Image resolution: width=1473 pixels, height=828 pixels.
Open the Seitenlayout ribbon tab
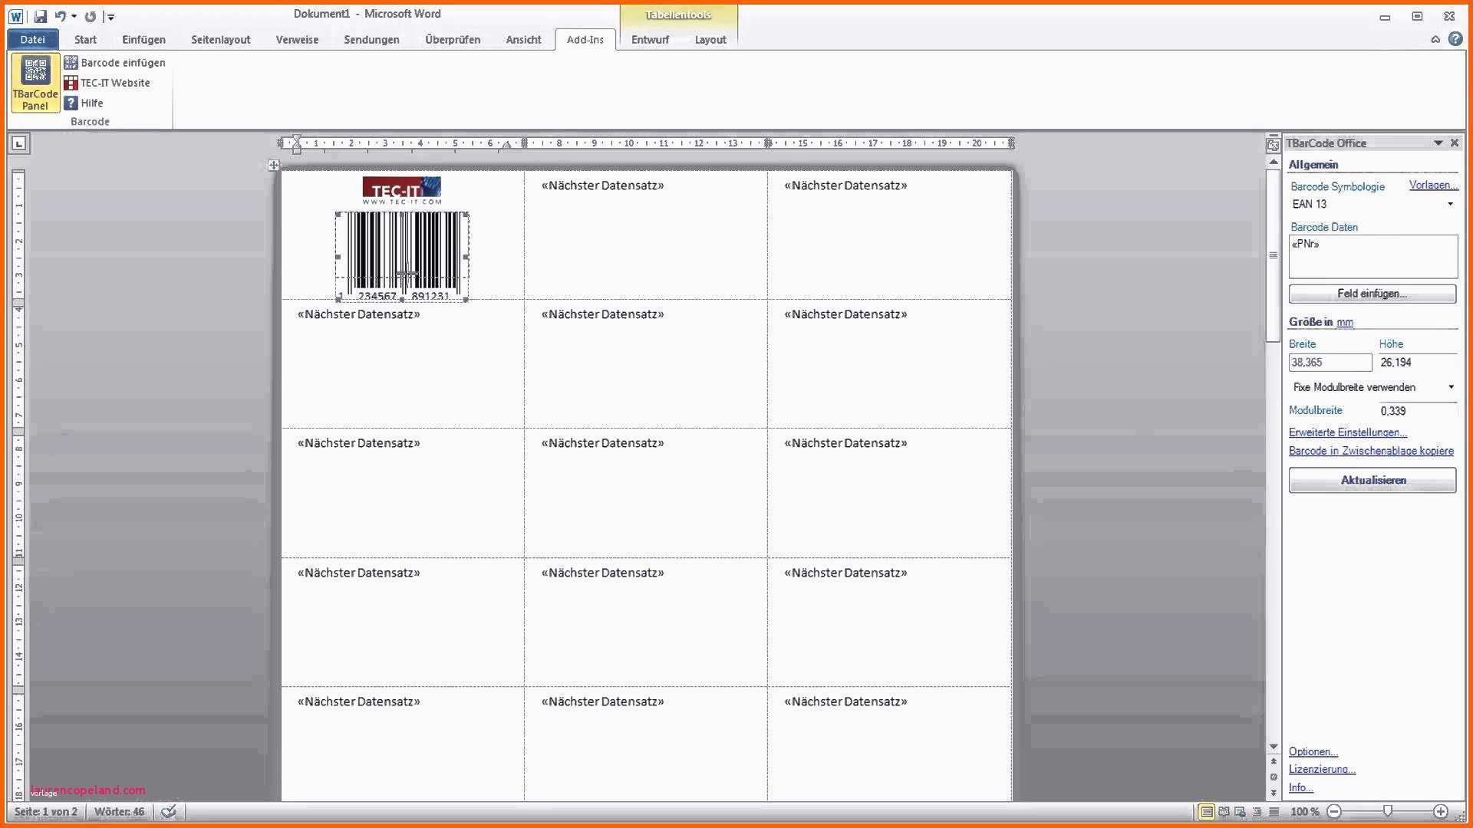(220, 40)
